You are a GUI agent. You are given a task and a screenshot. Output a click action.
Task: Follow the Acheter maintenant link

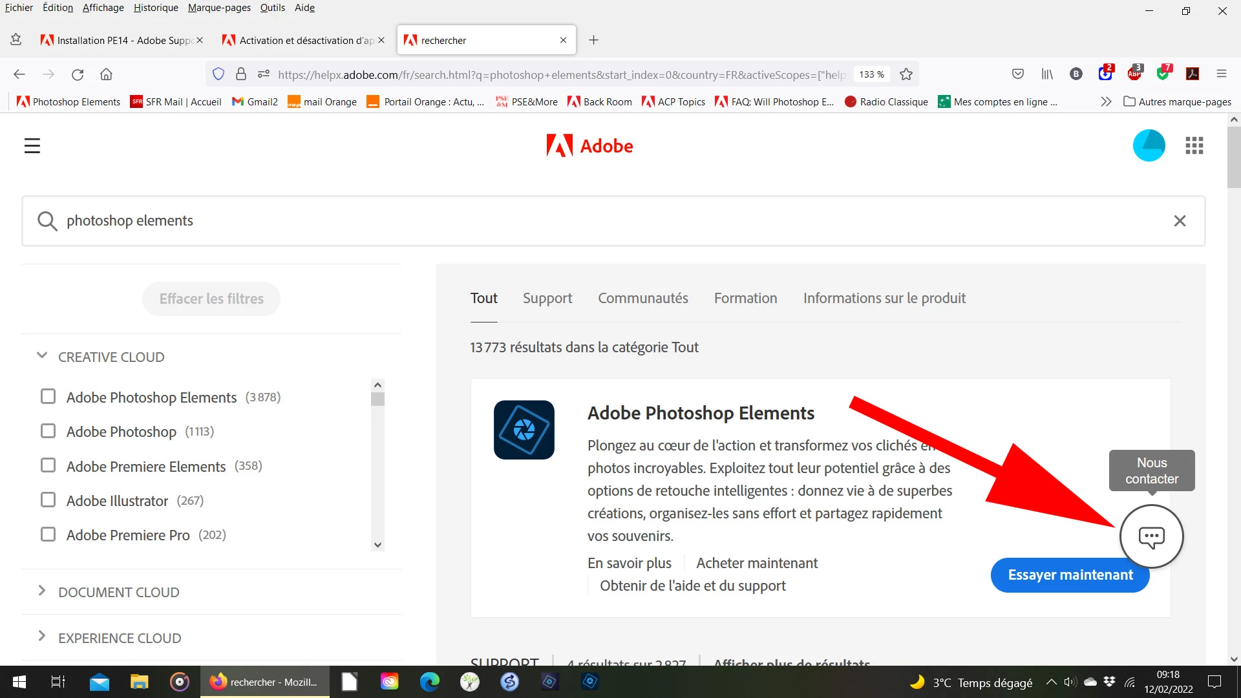756,563
